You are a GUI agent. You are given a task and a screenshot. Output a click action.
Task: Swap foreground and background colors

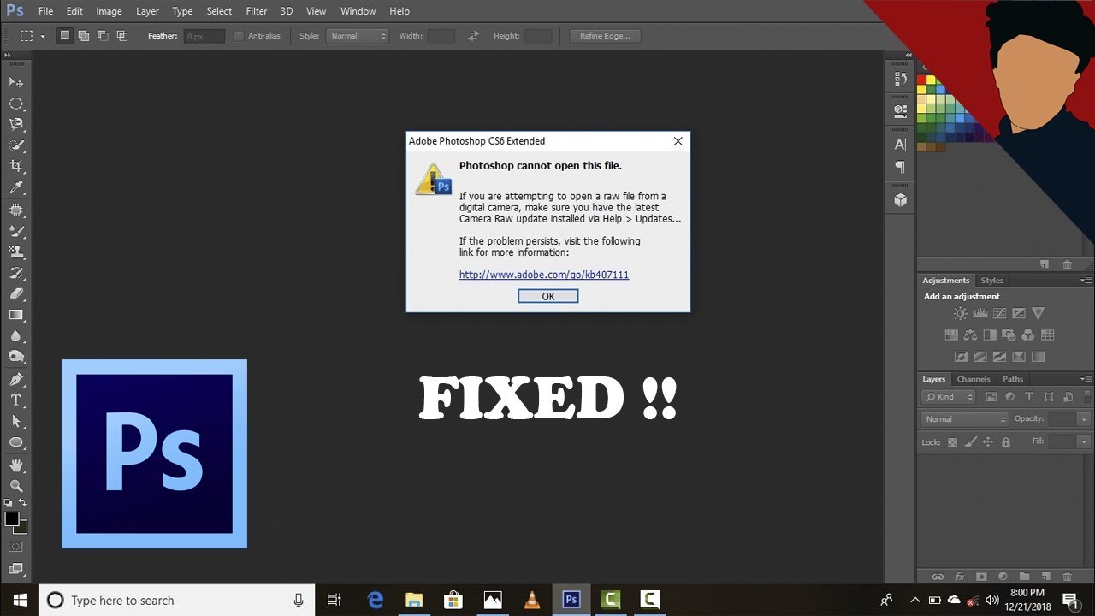[22, 503]
